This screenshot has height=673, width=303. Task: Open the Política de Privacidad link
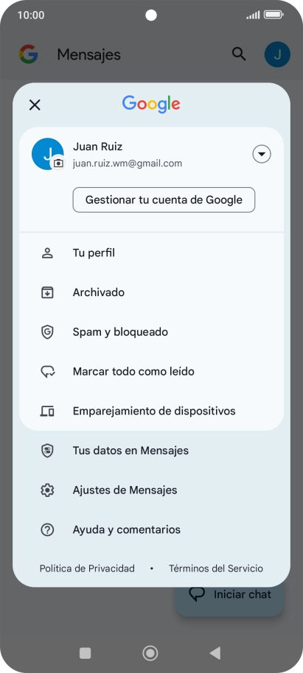87,568
